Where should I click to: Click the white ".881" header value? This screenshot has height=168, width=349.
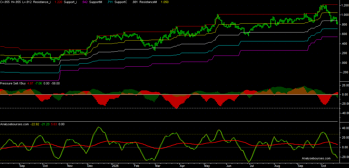point(135,2)
